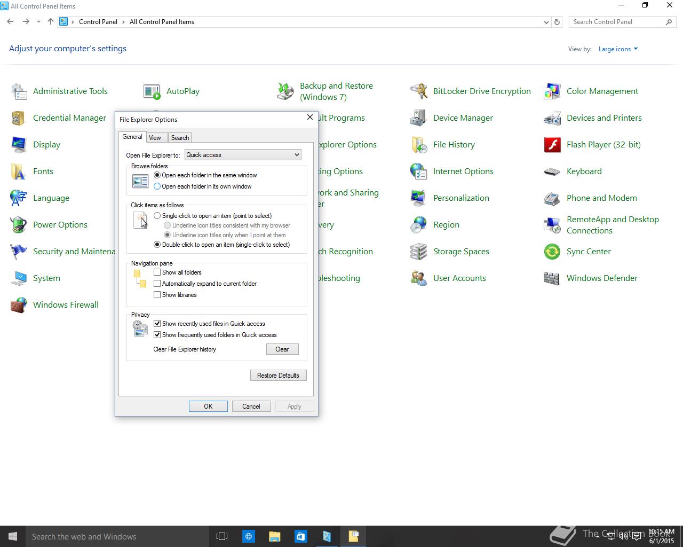Screen dimensions: 683x547
Task: Open User Accounts icon
Action: click(x=419, y=278)
